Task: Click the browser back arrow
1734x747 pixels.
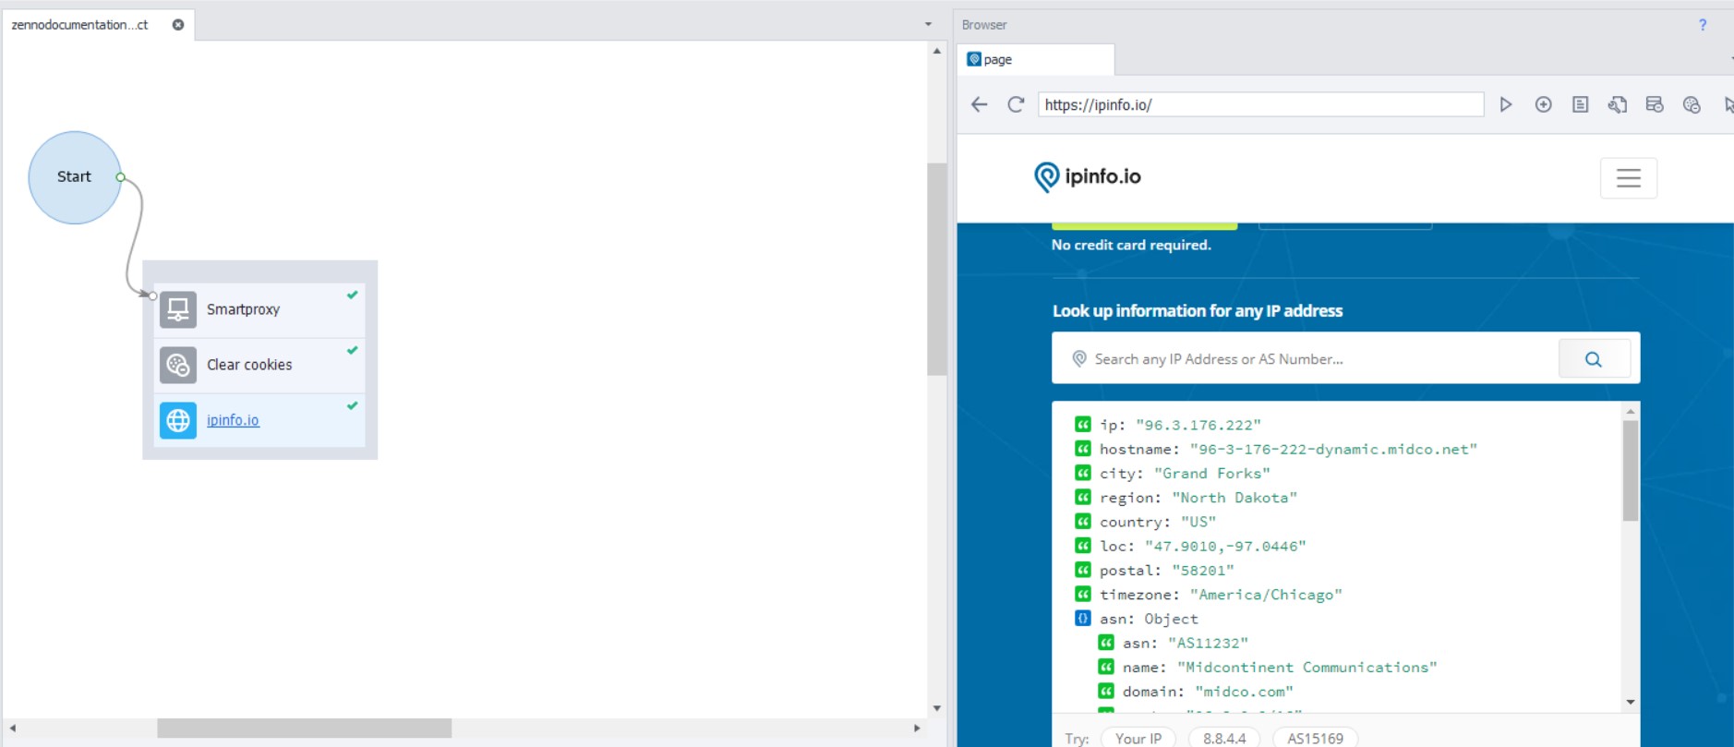Action: [x=980, y=104]
